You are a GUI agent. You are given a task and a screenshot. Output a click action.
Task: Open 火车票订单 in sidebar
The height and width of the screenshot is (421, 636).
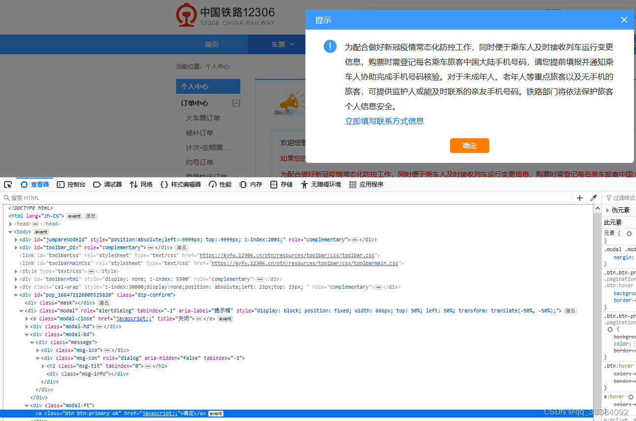[203, 118]
